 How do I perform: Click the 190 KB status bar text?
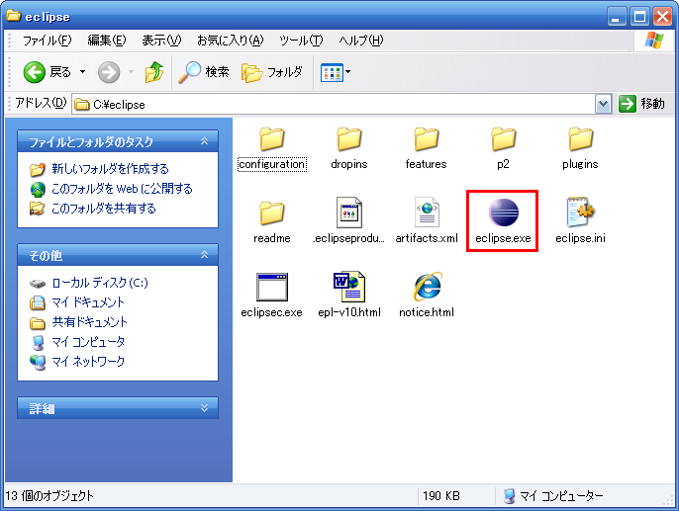[x=441, y=495]
